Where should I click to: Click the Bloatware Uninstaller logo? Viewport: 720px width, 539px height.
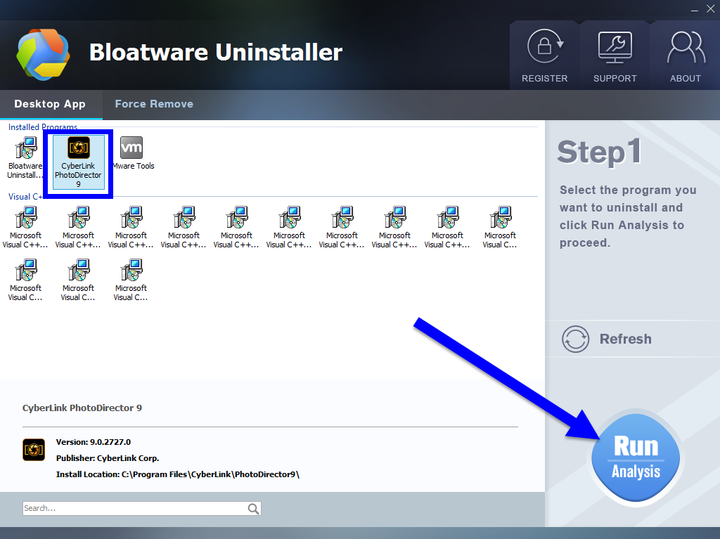tap(42, 54)
